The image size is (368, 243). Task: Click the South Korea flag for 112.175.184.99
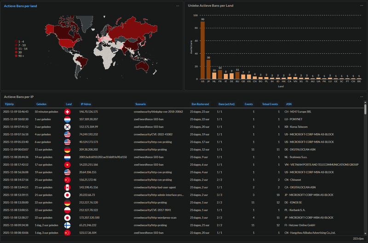(x=67, y=127)
